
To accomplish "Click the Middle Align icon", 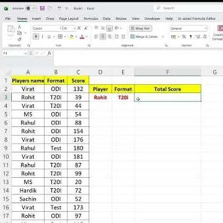I will pos(103,28).
